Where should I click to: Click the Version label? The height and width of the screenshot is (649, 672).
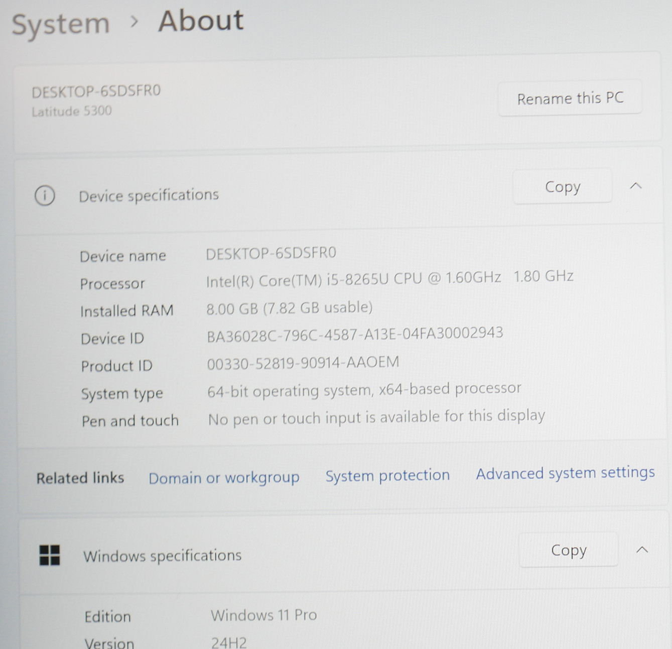tap(109, 643)
